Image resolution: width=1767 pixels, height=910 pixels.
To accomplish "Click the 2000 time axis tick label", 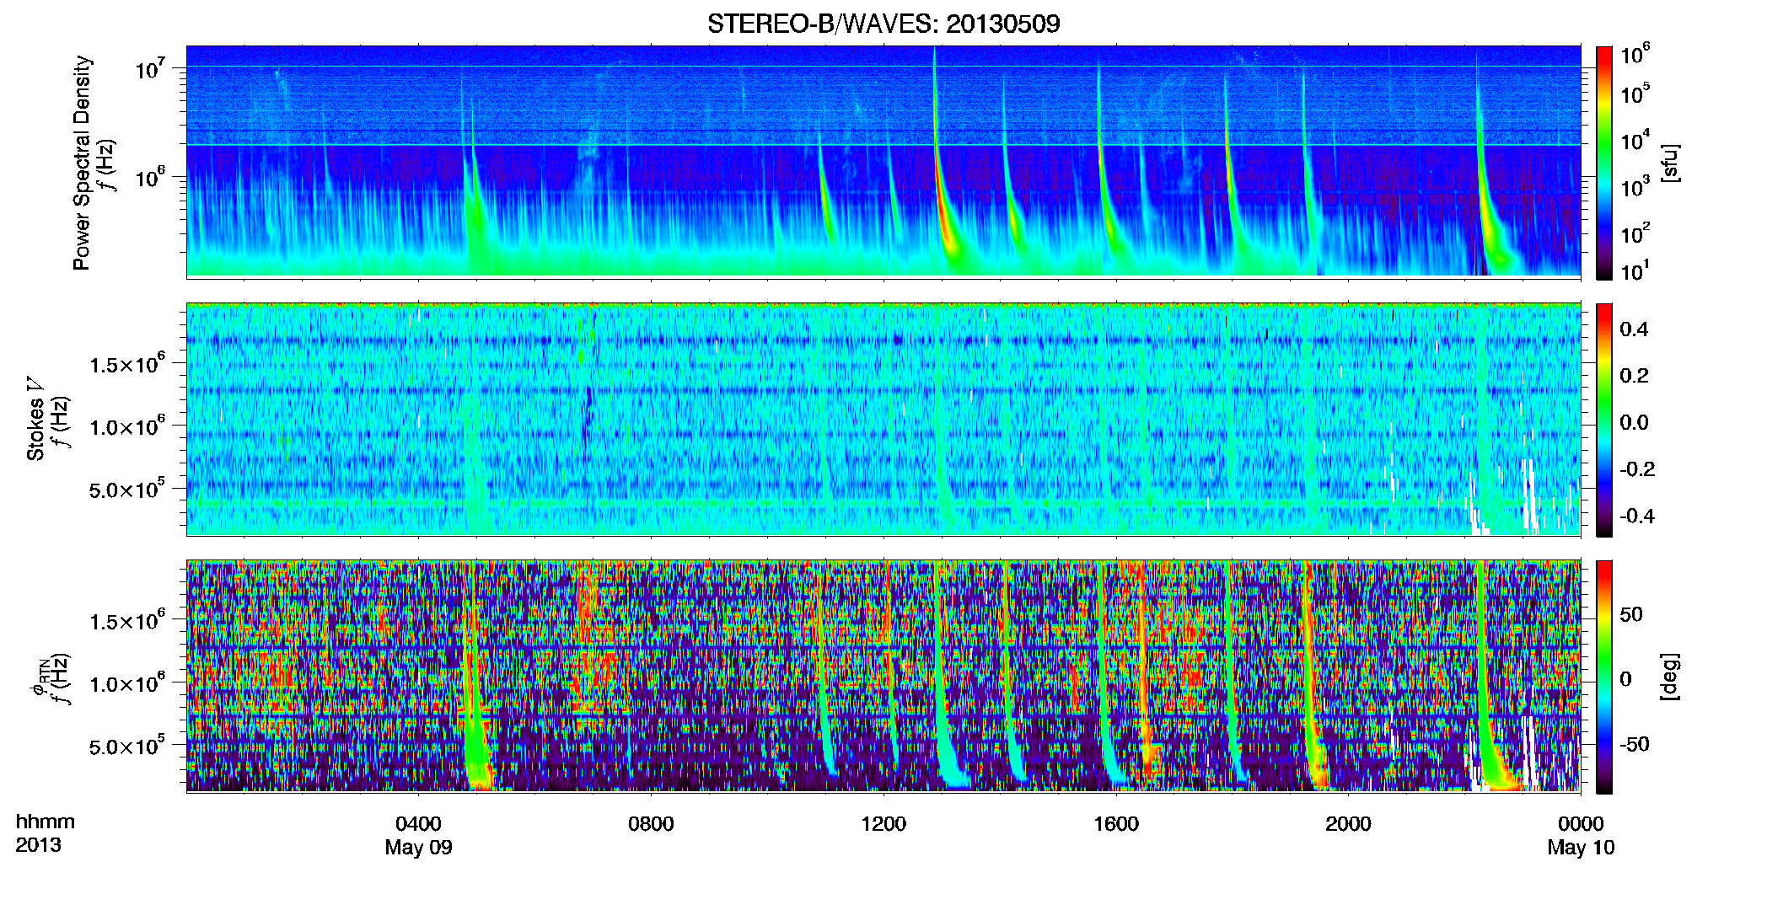I will coord(1348,823).
